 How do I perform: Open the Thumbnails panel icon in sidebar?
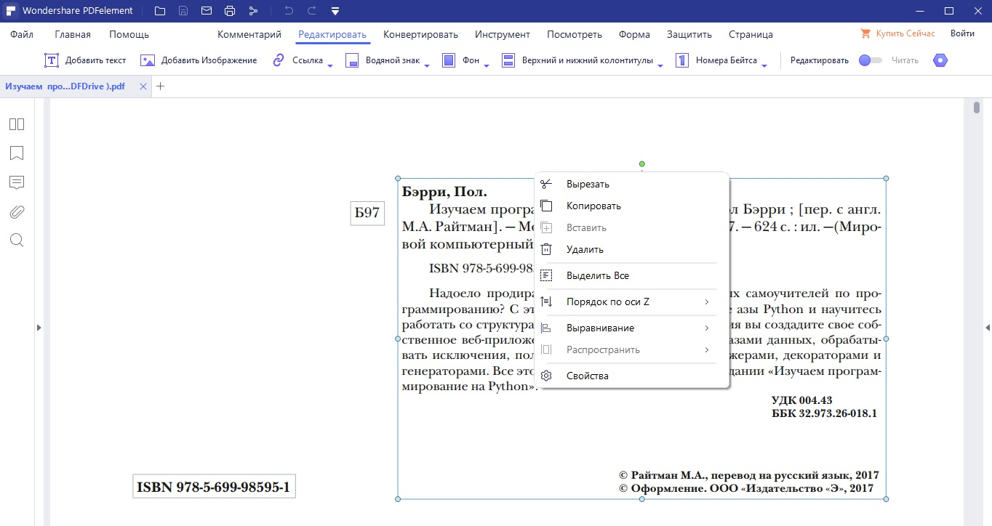[x=17, y=124]
